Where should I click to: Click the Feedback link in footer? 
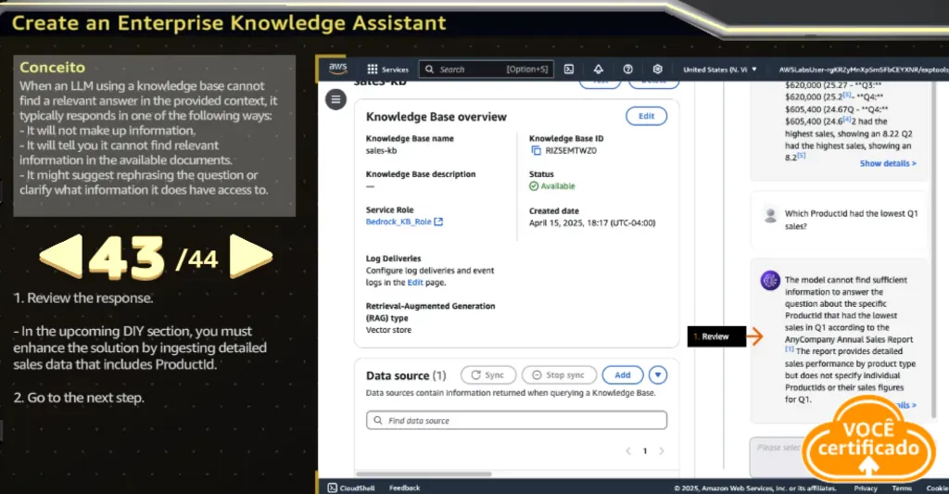[404, 488]
